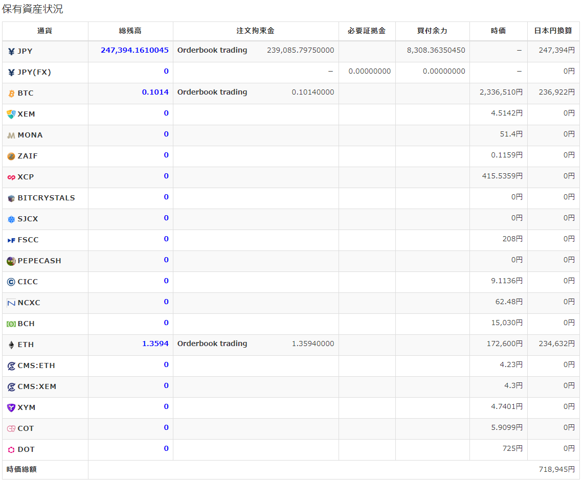Click the 総残高 column header
The height and width of the screenshot is (480, 584).
(x=130, y=31)
